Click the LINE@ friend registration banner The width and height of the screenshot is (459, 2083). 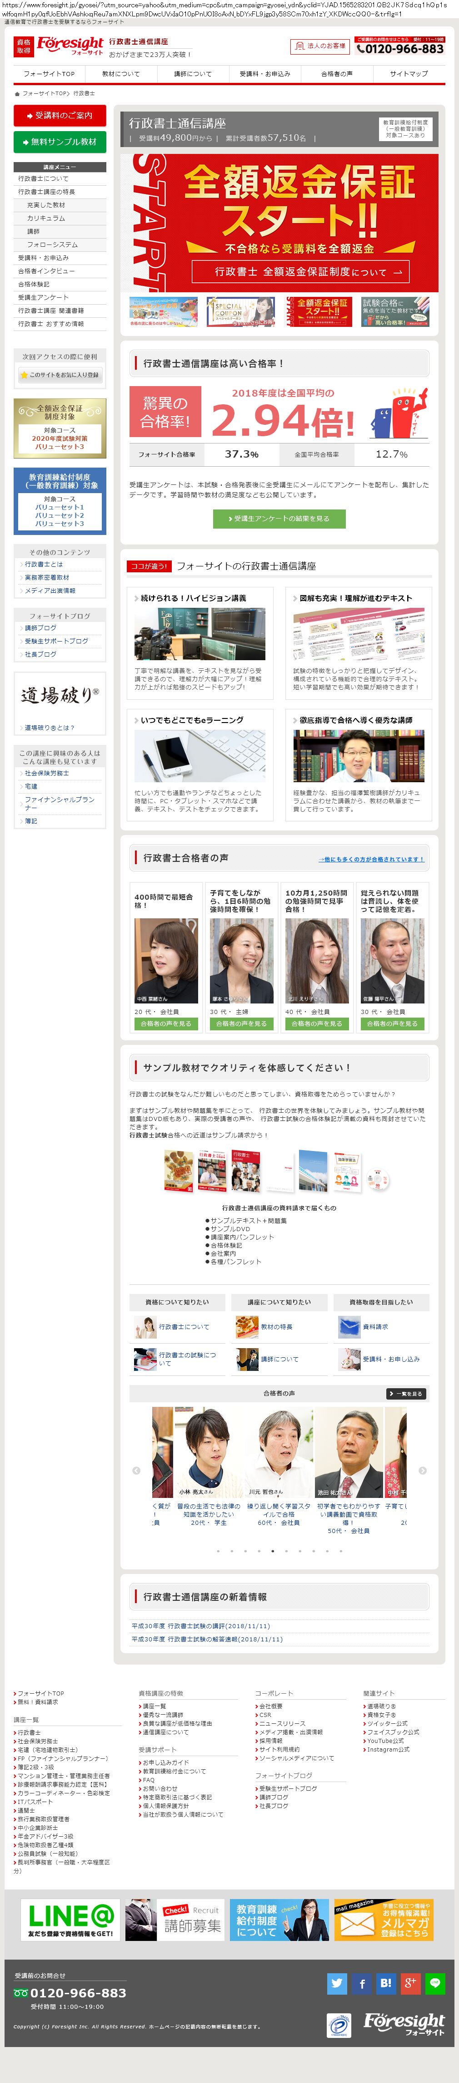click(70, 1920)
